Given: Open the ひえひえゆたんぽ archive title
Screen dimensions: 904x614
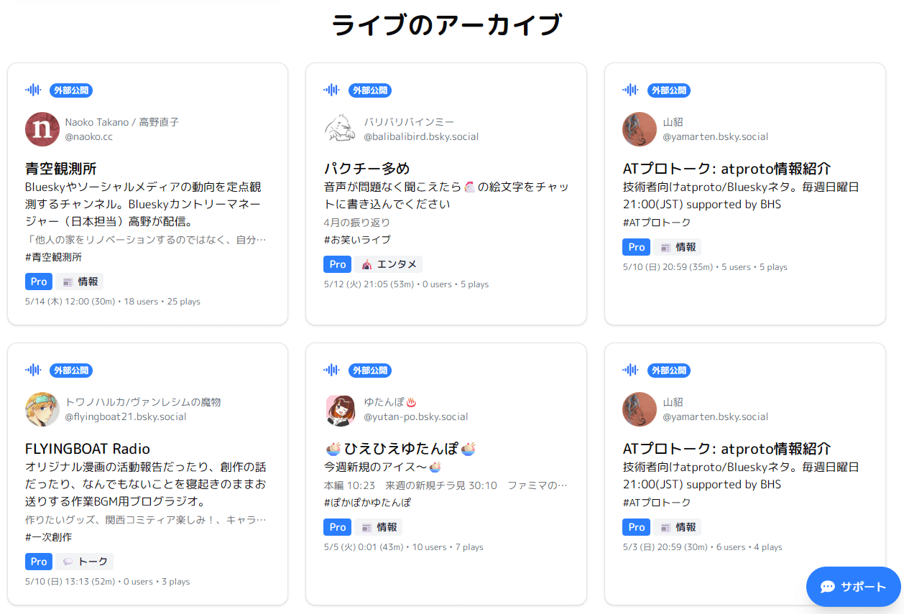Looking at the screenshot, I should 400,449.
